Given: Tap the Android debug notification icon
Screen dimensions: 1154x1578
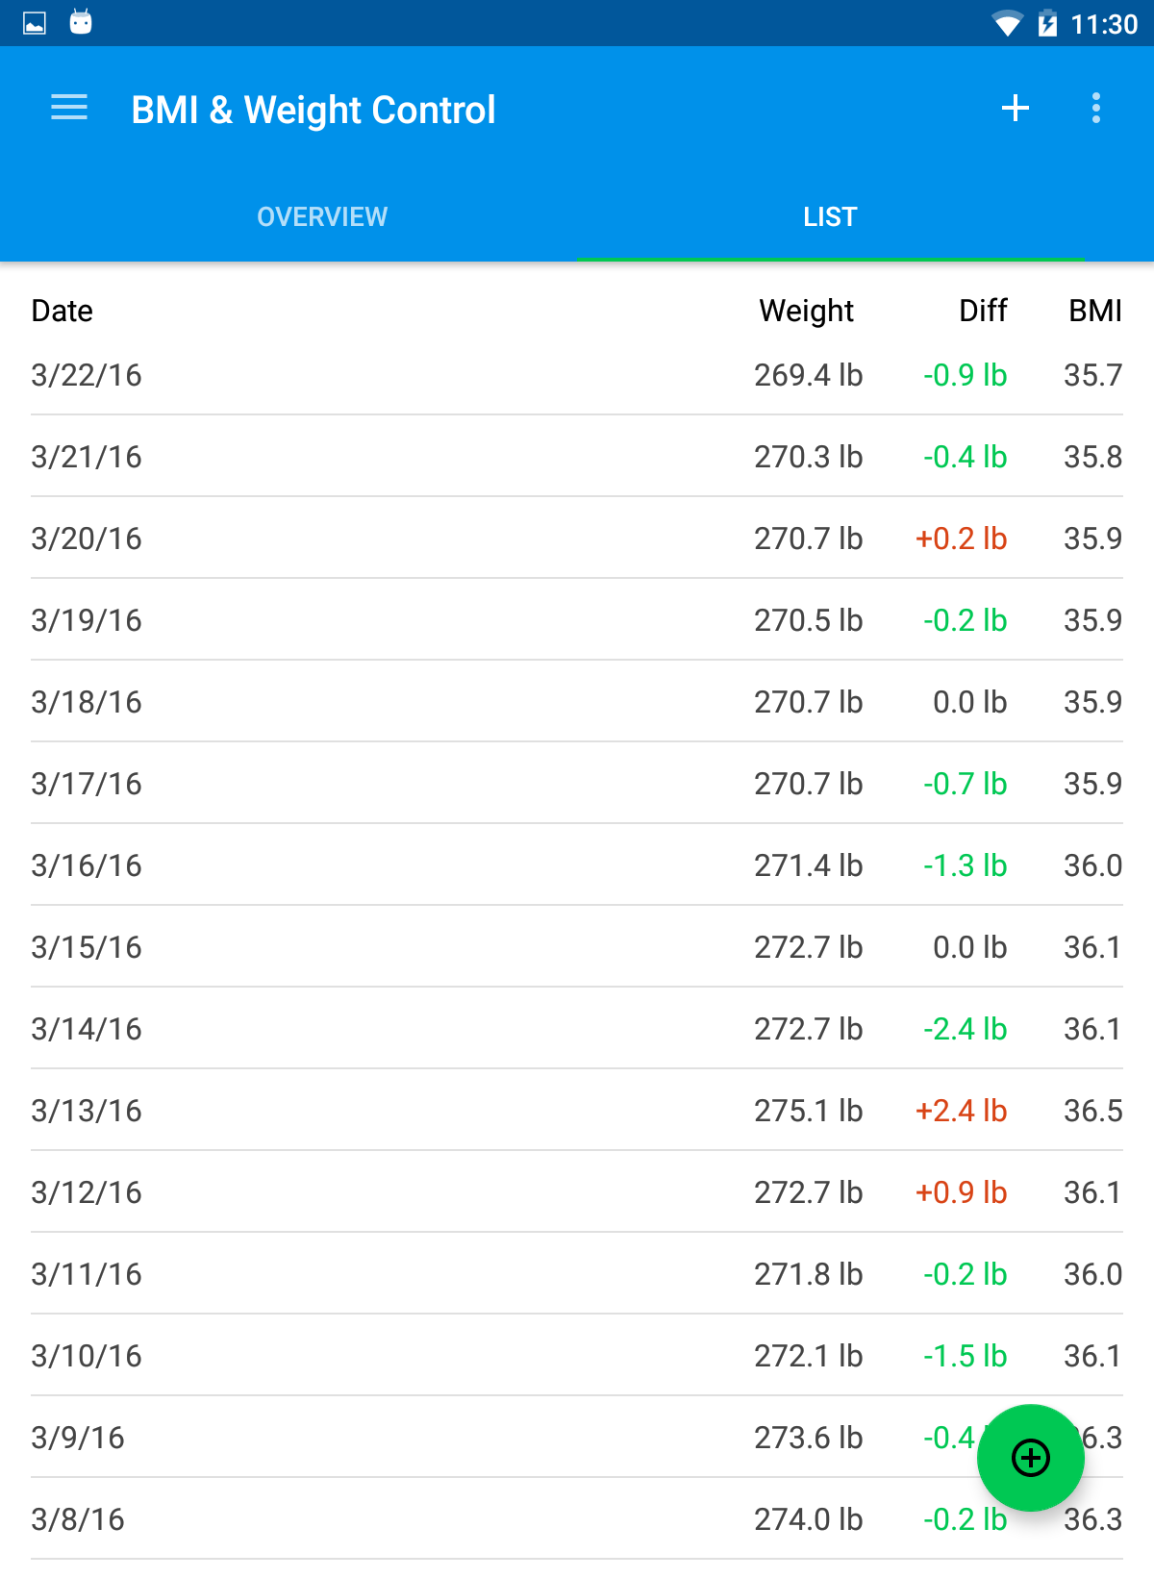Looking at the screenshot, I should 81,21.
